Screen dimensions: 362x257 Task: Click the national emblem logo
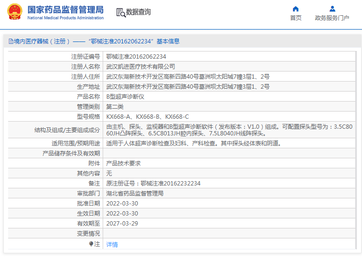(14, 12)
